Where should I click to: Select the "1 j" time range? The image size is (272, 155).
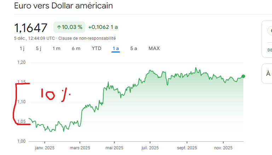coord(22,48)
